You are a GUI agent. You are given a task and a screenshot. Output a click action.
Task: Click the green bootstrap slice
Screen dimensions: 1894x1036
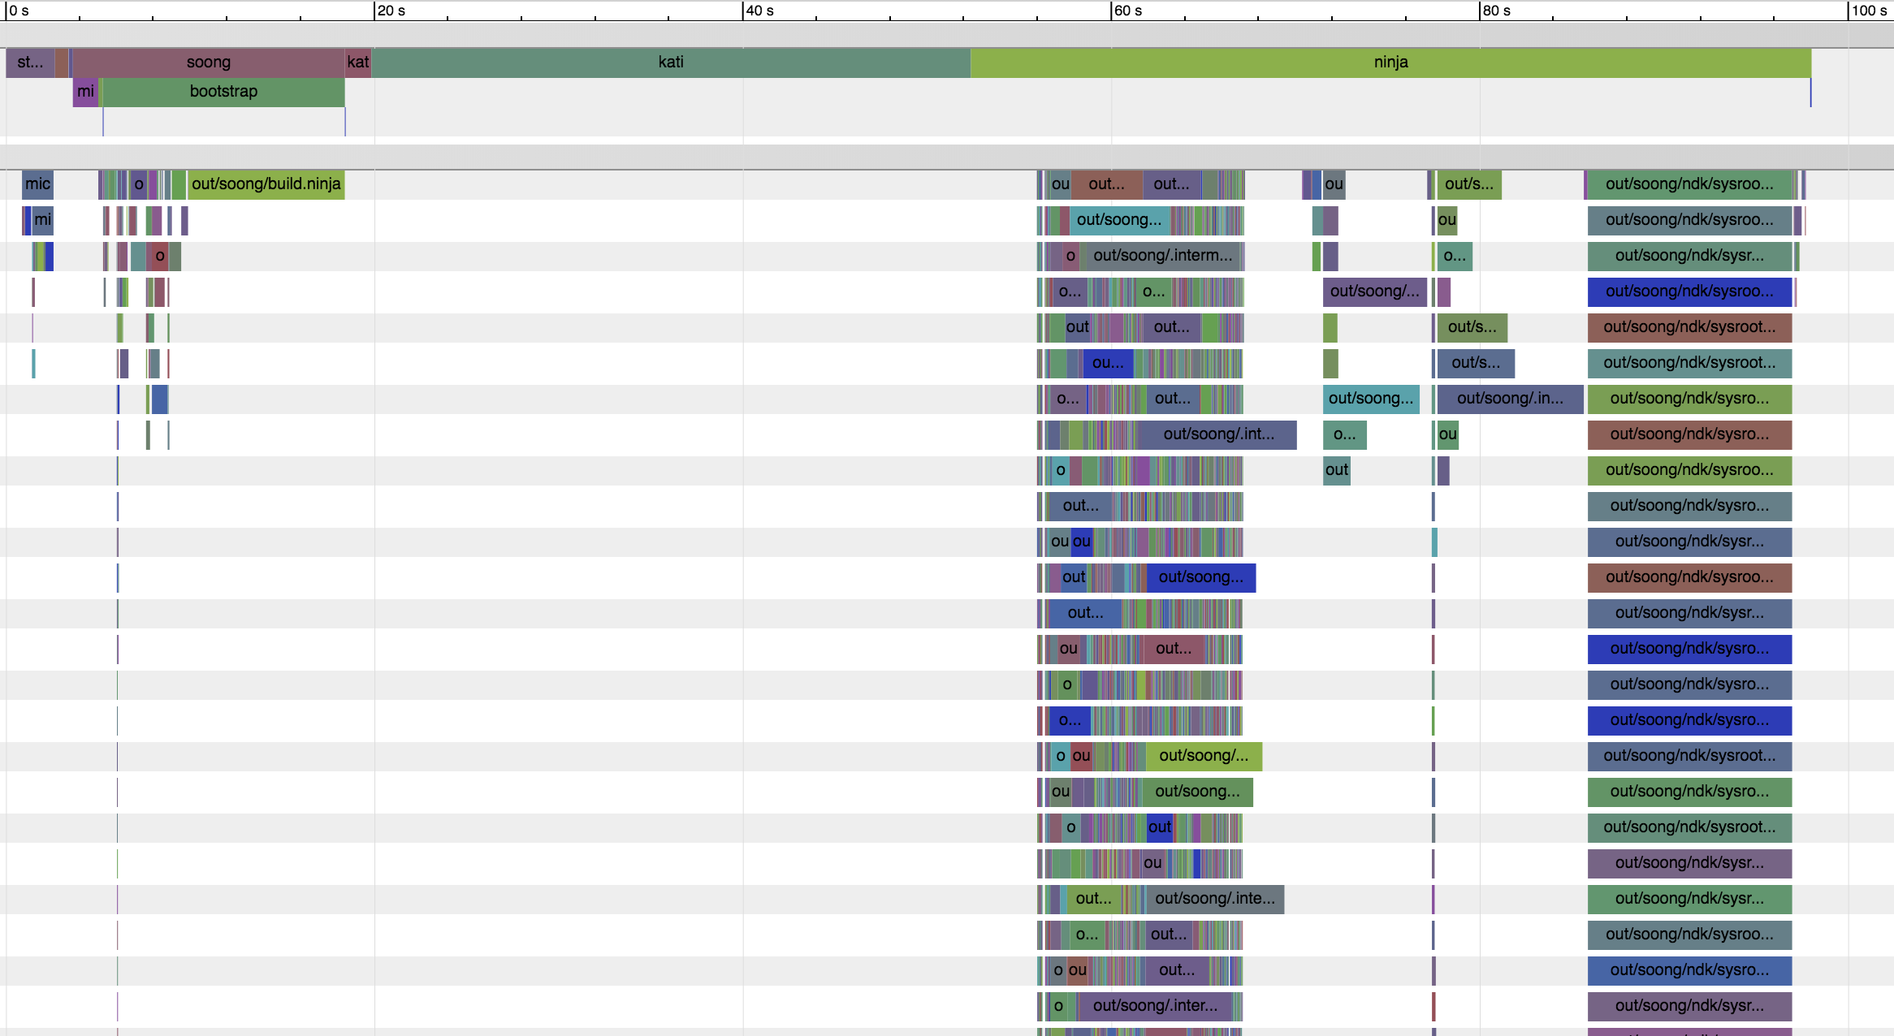coord(223,92)
